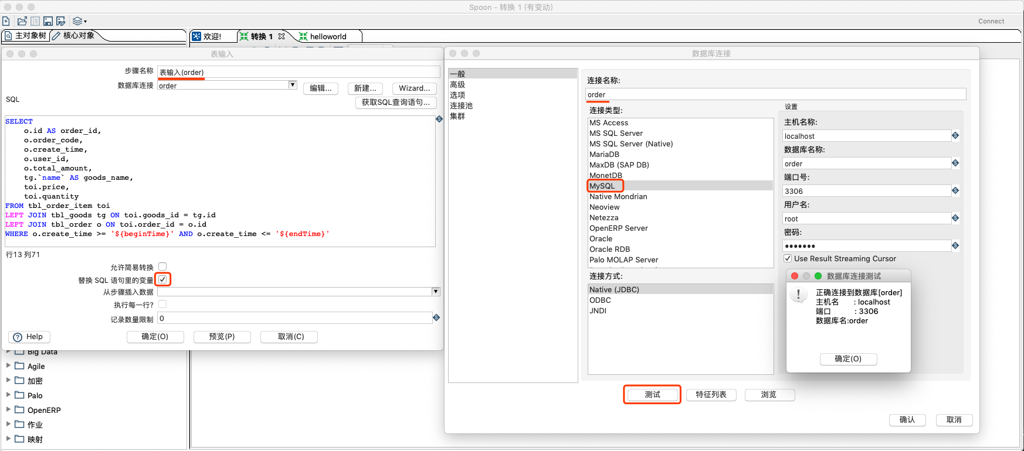Viewport: 1024px width, 451px height.
Task: Select MariaDB in the connection type list
Action: tap(604, 154)
